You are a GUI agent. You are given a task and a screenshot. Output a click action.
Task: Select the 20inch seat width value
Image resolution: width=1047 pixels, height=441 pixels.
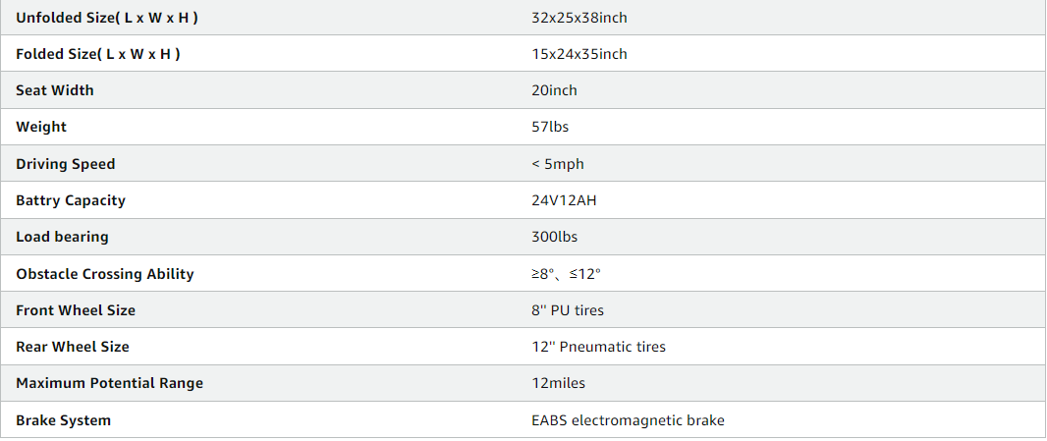[x=554, y=90]
